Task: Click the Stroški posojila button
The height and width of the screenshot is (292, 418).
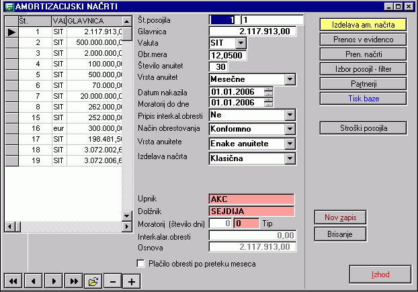Action: click(x=364, y=128)
